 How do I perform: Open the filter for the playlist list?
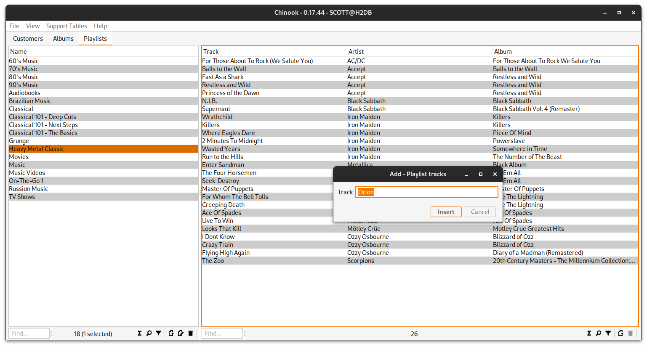coord(159,333)
